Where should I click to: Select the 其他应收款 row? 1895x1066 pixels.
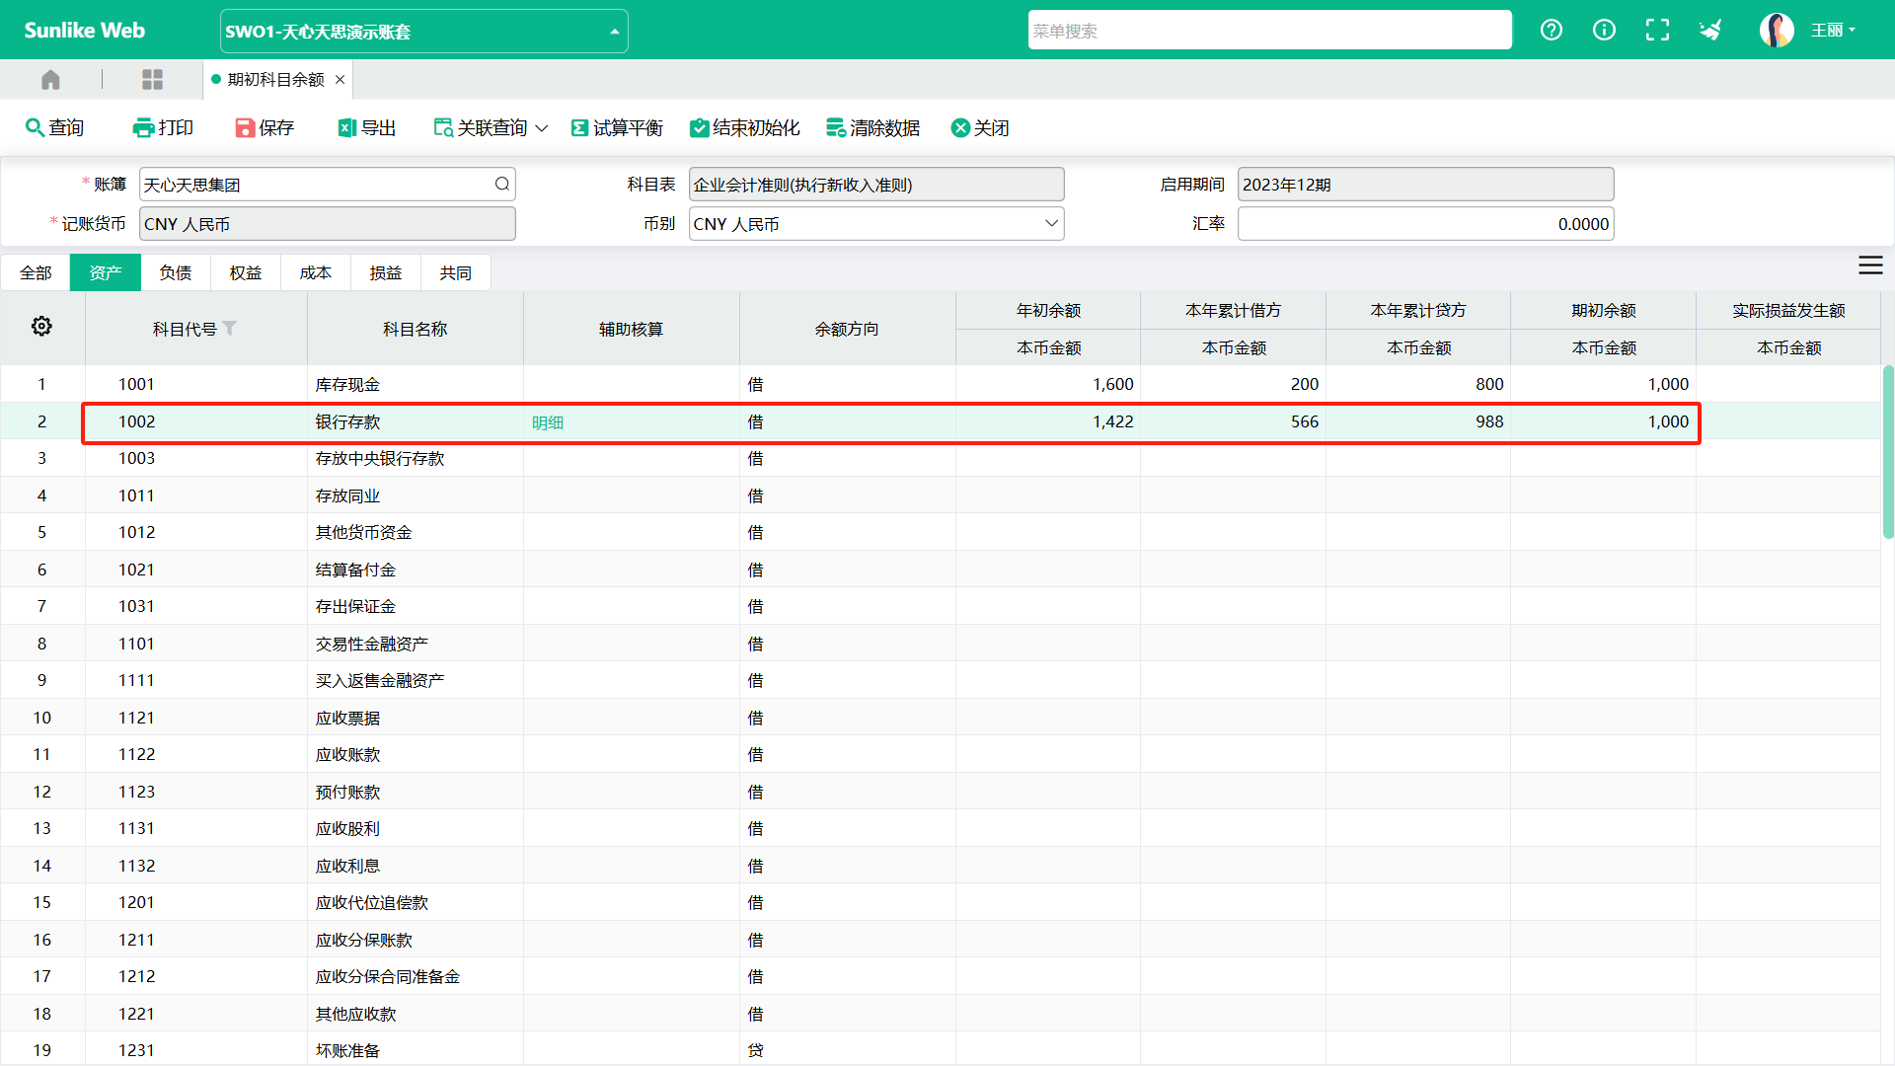[940, 1014]
